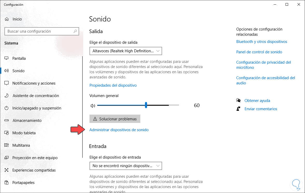This screenshot has height=193, width=305.
Task: Click the Portapapeles clipboard icon
Action: (x=7, y=183)
